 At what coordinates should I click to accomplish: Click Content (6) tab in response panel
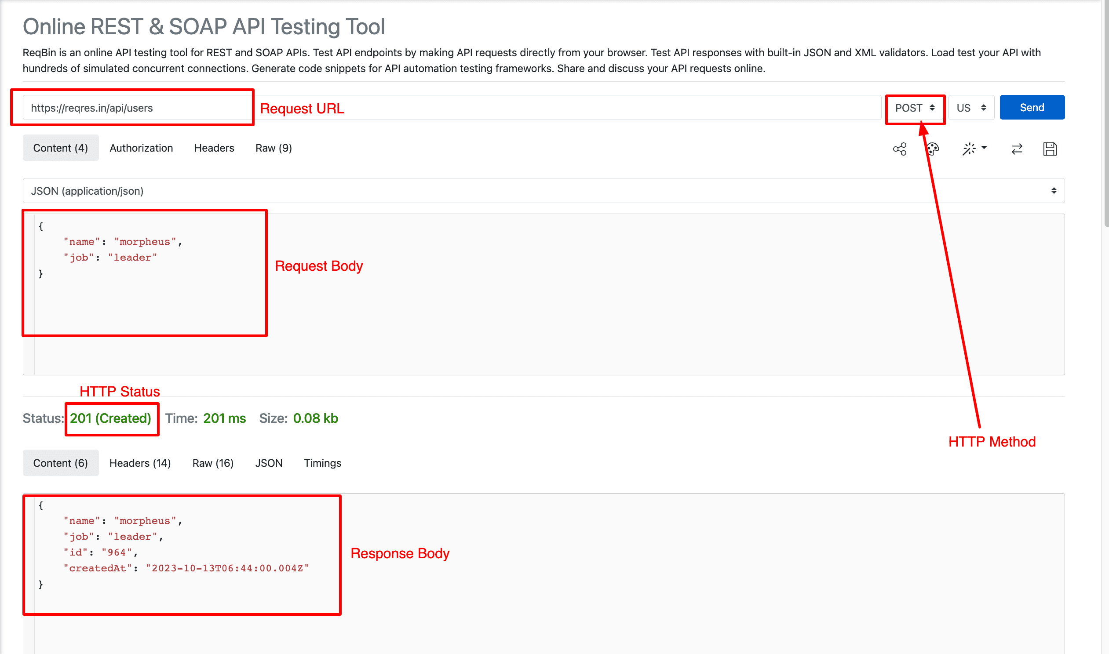point(61,462)
